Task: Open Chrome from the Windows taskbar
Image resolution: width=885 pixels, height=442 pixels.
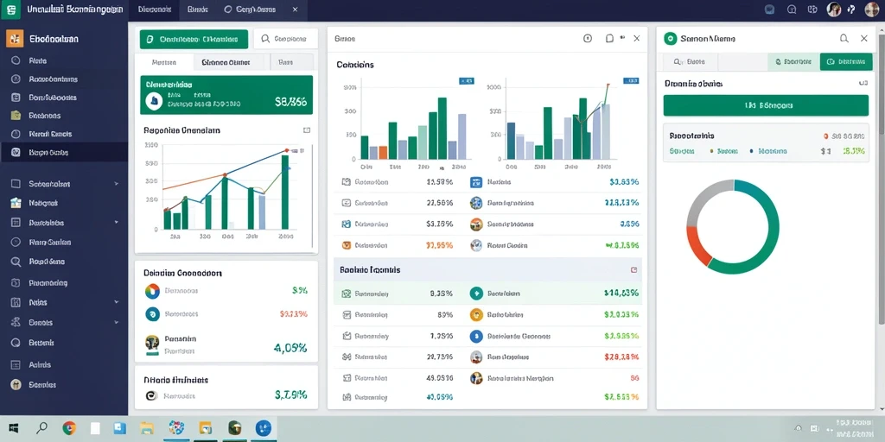Action: click(x=69, y=428)
